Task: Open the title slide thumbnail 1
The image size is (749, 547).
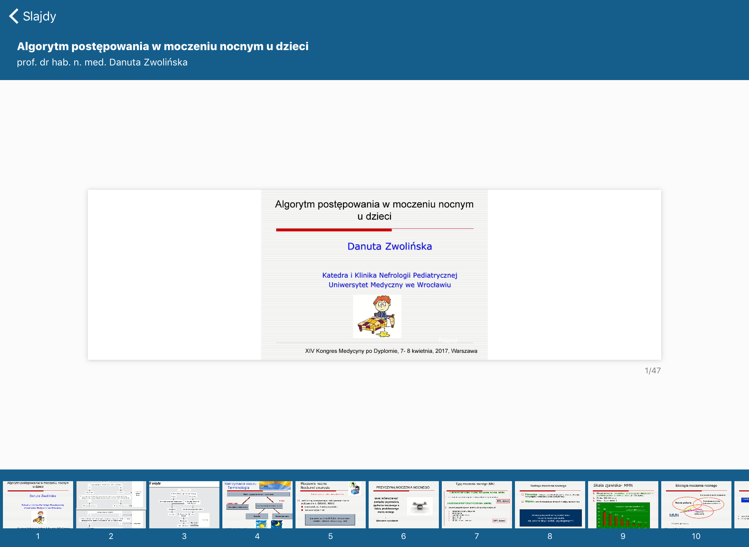Action: (38, 505)
